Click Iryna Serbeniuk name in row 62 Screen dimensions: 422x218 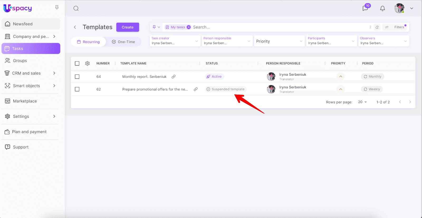pos(293,87)
